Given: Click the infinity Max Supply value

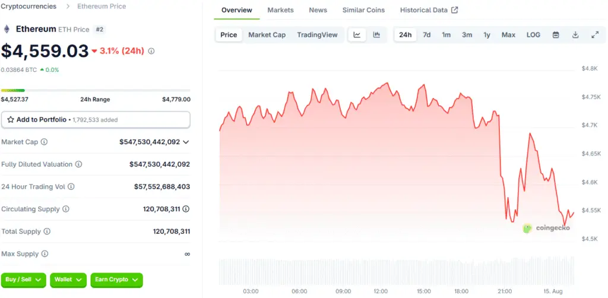Looking at the screenshot, I should tap(187, 254).
